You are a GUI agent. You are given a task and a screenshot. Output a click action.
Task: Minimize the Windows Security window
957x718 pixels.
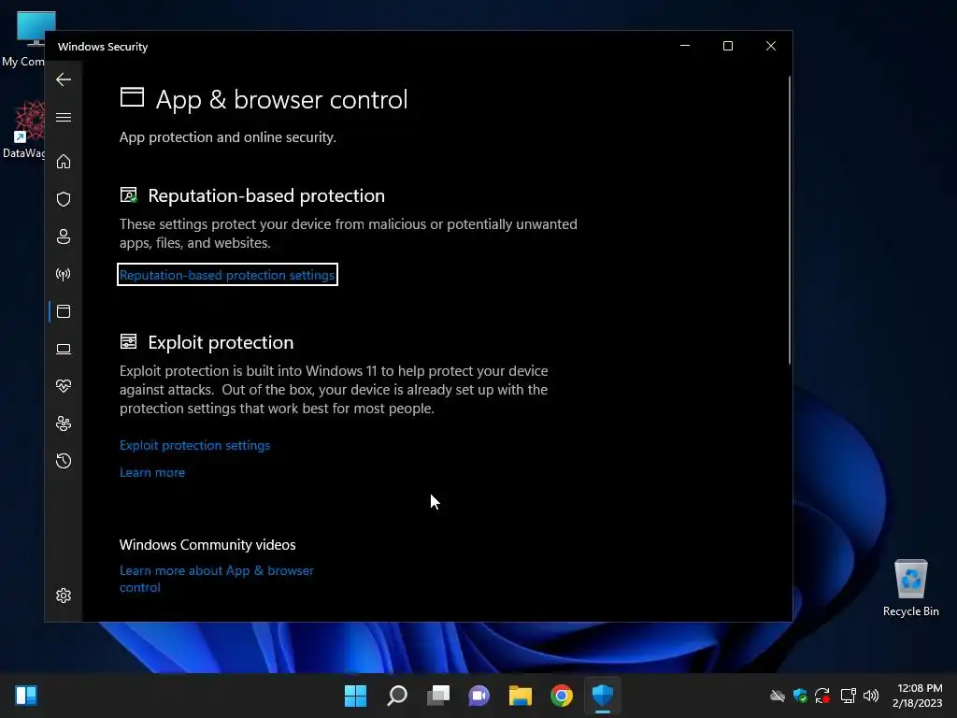click(685, 47)
